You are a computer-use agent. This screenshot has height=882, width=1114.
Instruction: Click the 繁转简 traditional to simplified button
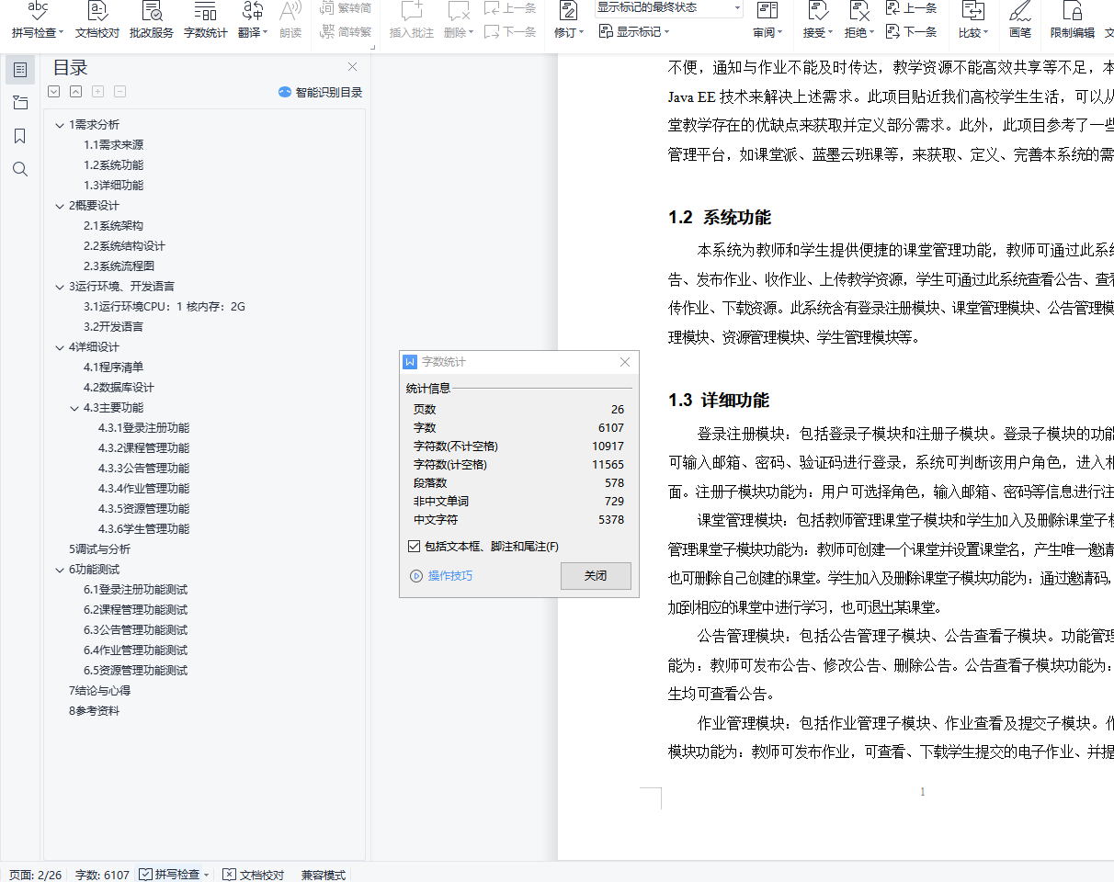click(346, 8)
